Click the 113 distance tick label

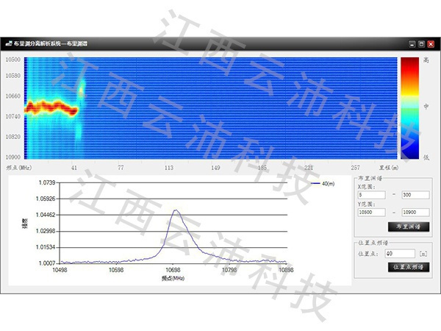click(x=169, y=168)
